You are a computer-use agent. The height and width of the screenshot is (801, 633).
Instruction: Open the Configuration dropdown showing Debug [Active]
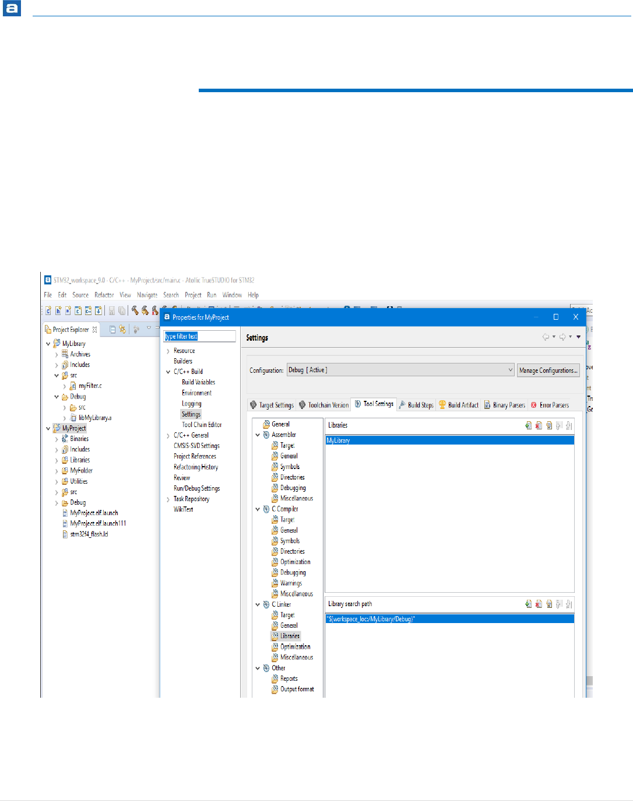click(x=400, y=370)
